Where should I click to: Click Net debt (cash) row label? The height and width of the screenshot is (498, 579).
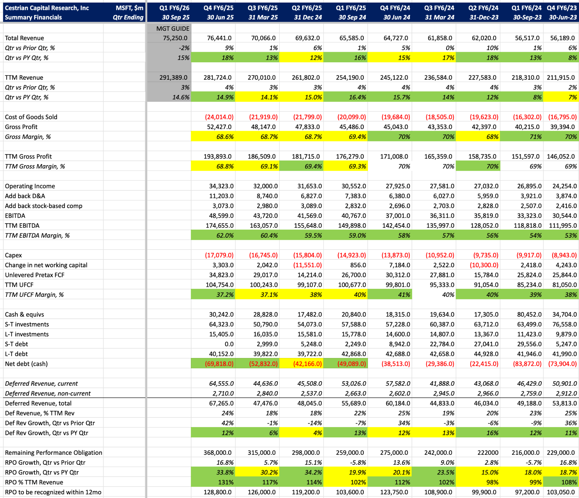pos(26,363)
